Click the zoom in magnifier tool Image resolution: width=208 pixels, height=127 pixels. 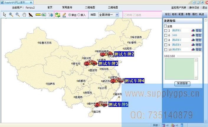[11, 14]
